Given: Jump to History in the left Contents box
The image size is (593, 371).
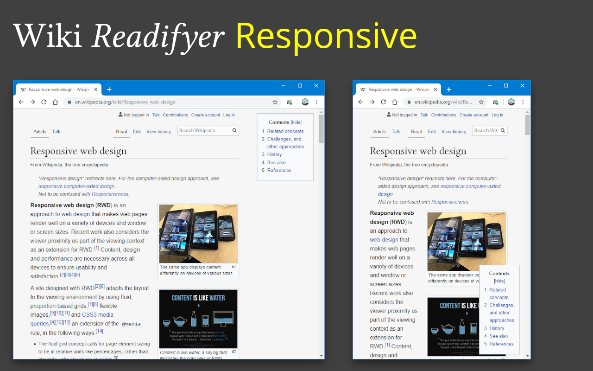Looking at the screenshot, I should click(274, 154).
